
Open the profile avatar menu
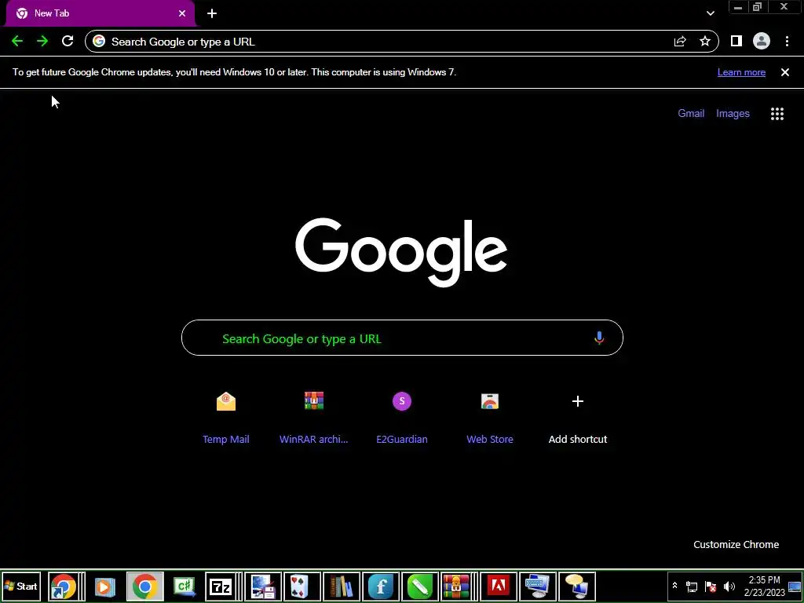click(x=762, y=42)
